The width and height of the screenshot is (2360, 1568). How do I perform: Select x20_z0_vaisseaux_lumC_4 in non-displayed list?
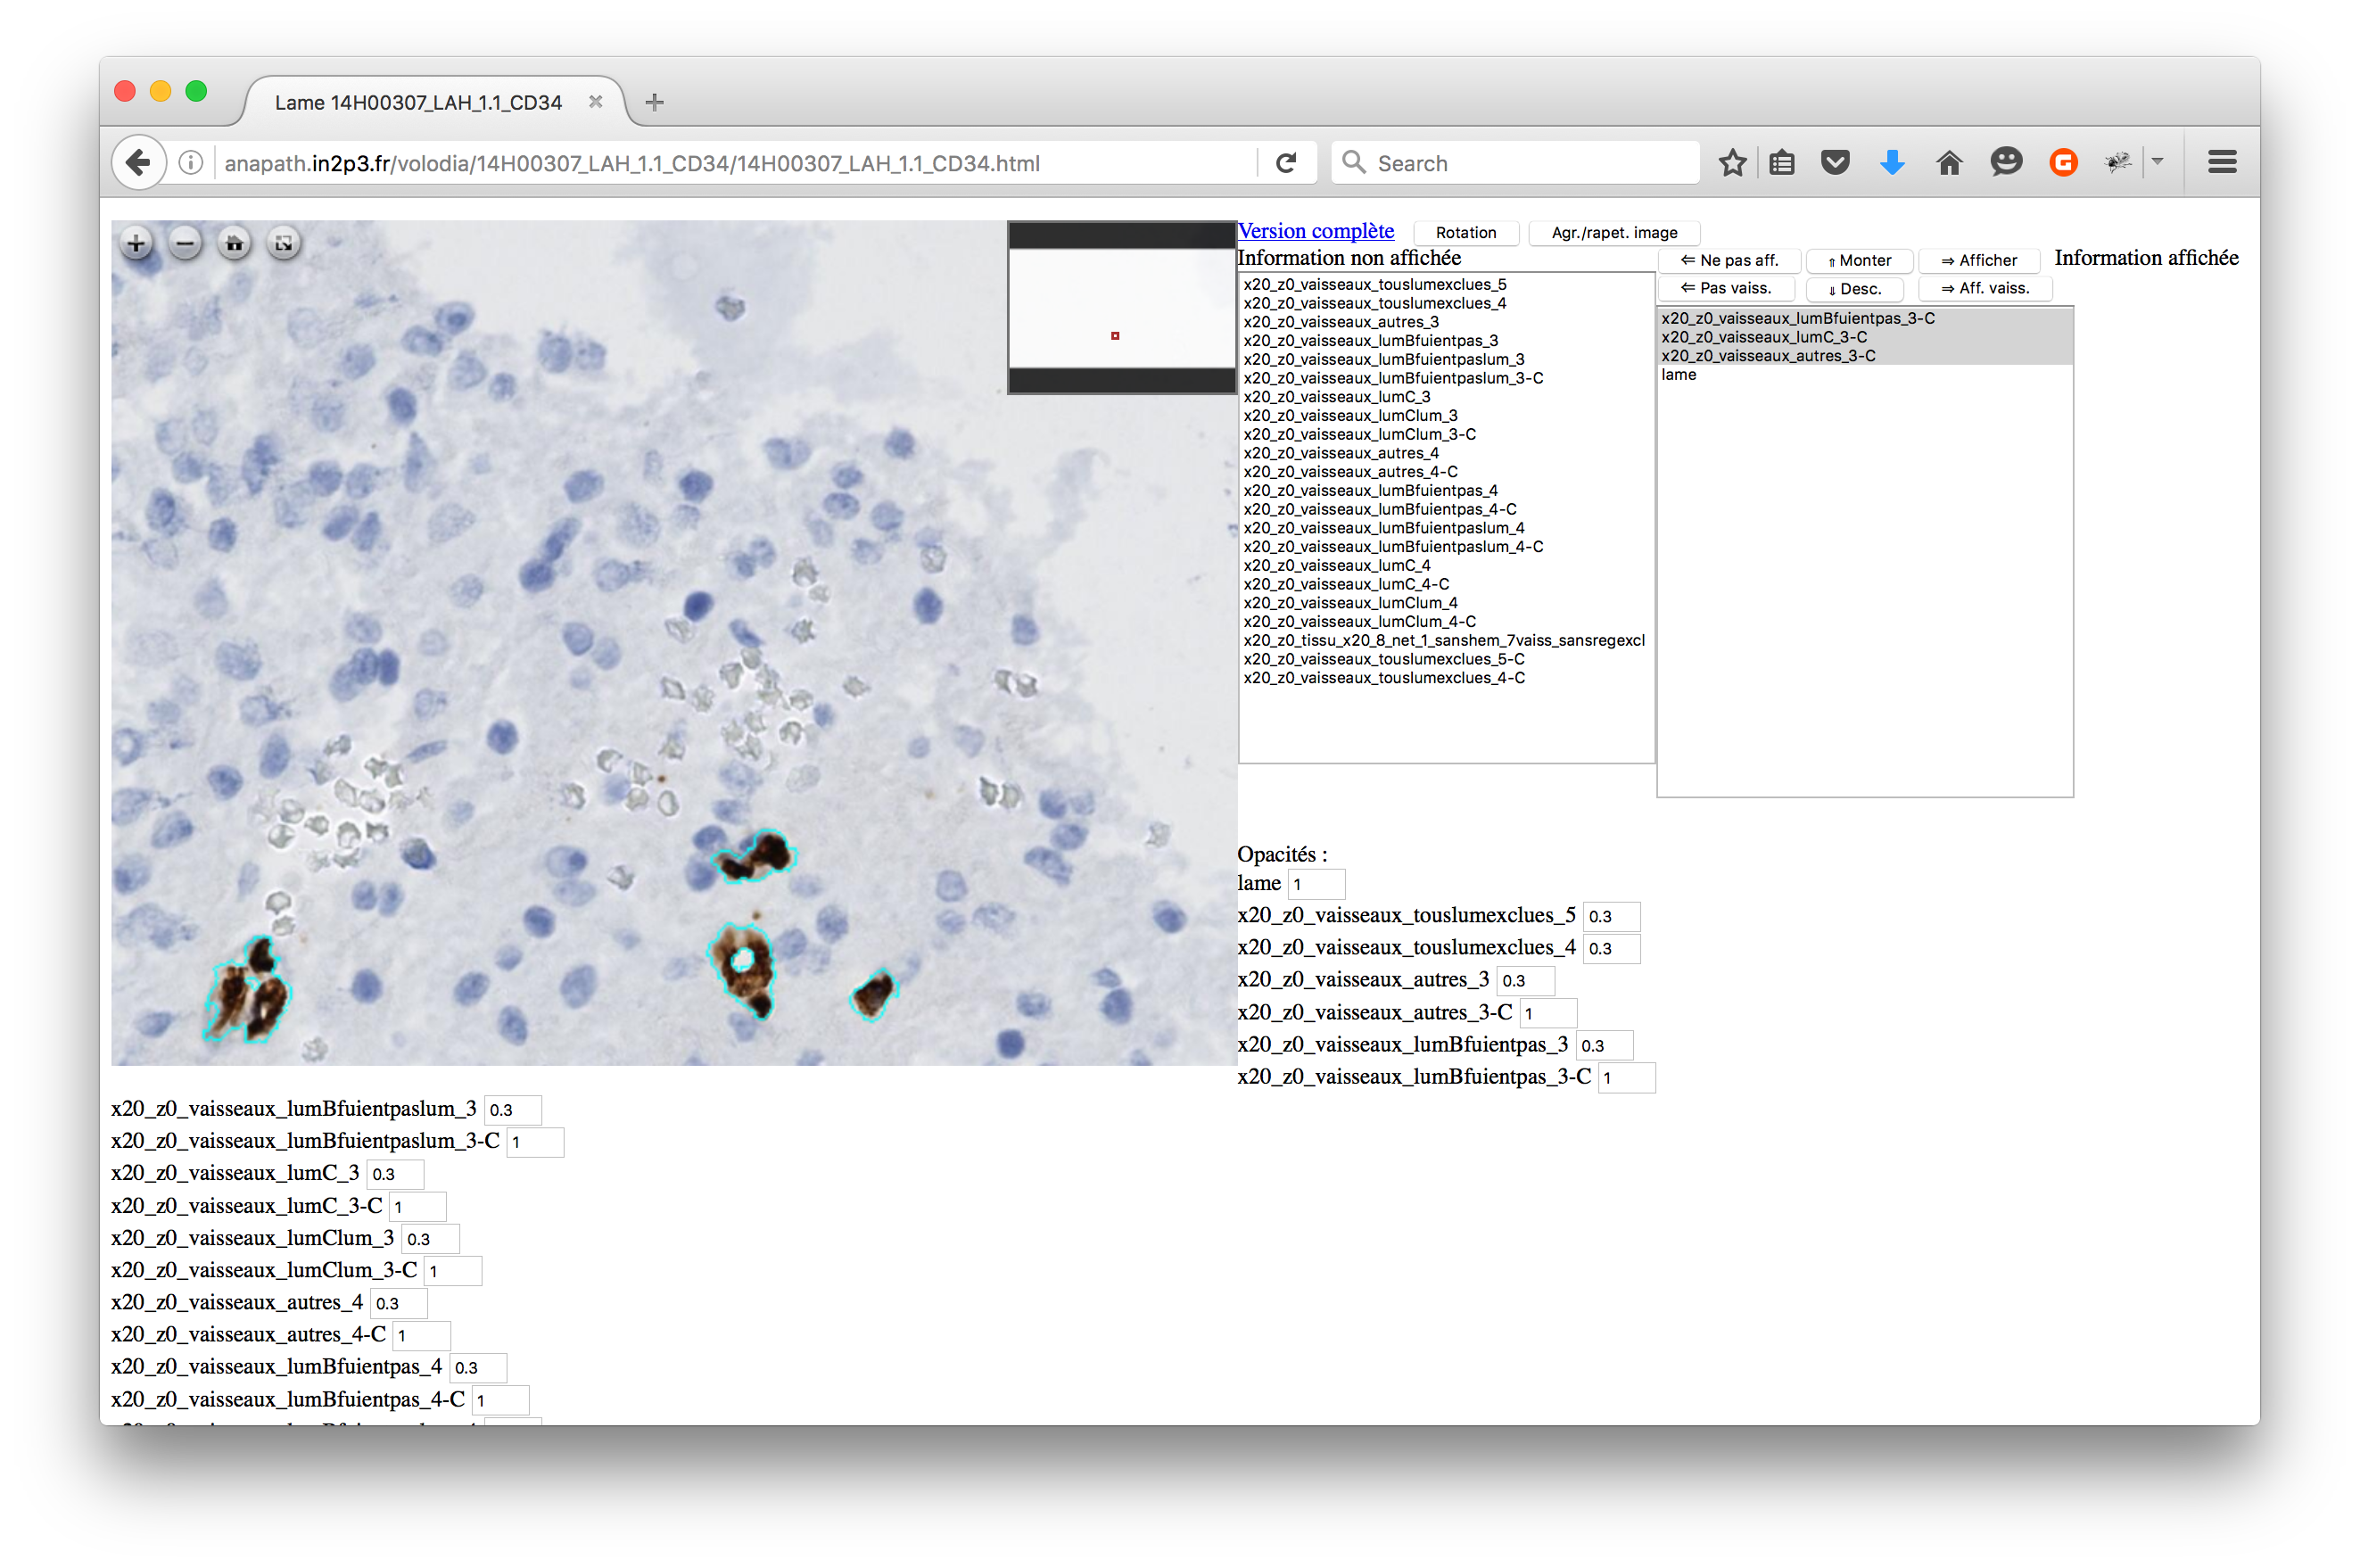tap(1336, 566)
